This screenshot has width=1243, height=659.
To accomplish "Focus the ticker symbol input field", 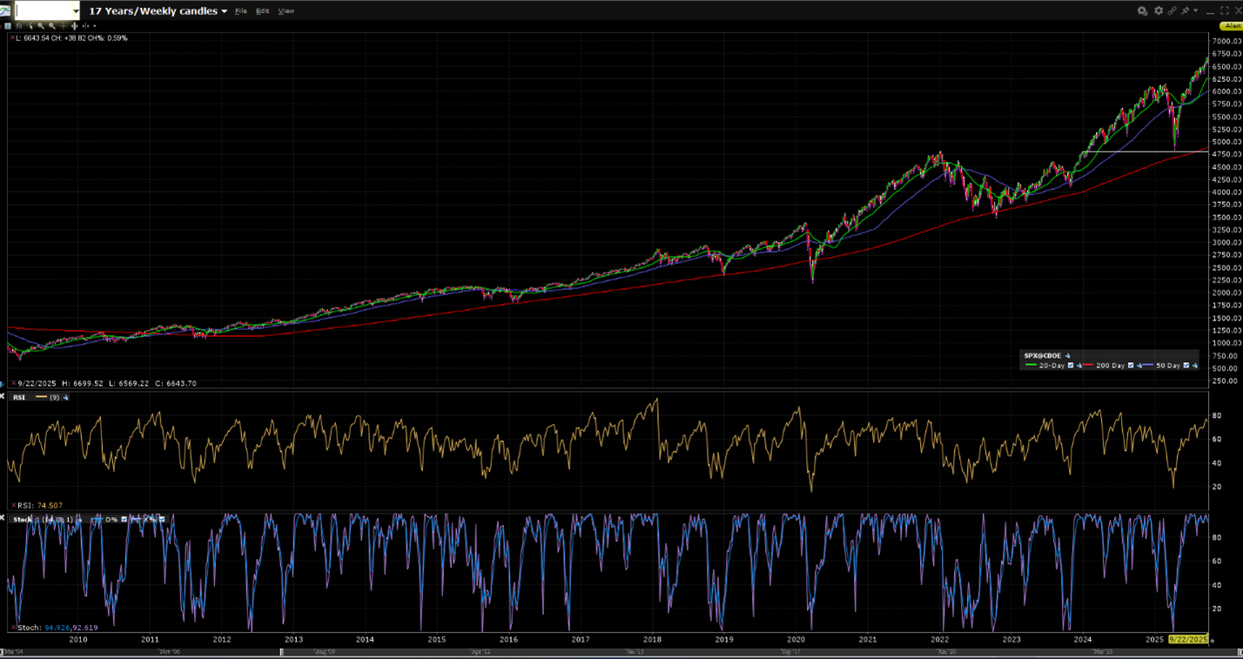I will pos(44,10).
